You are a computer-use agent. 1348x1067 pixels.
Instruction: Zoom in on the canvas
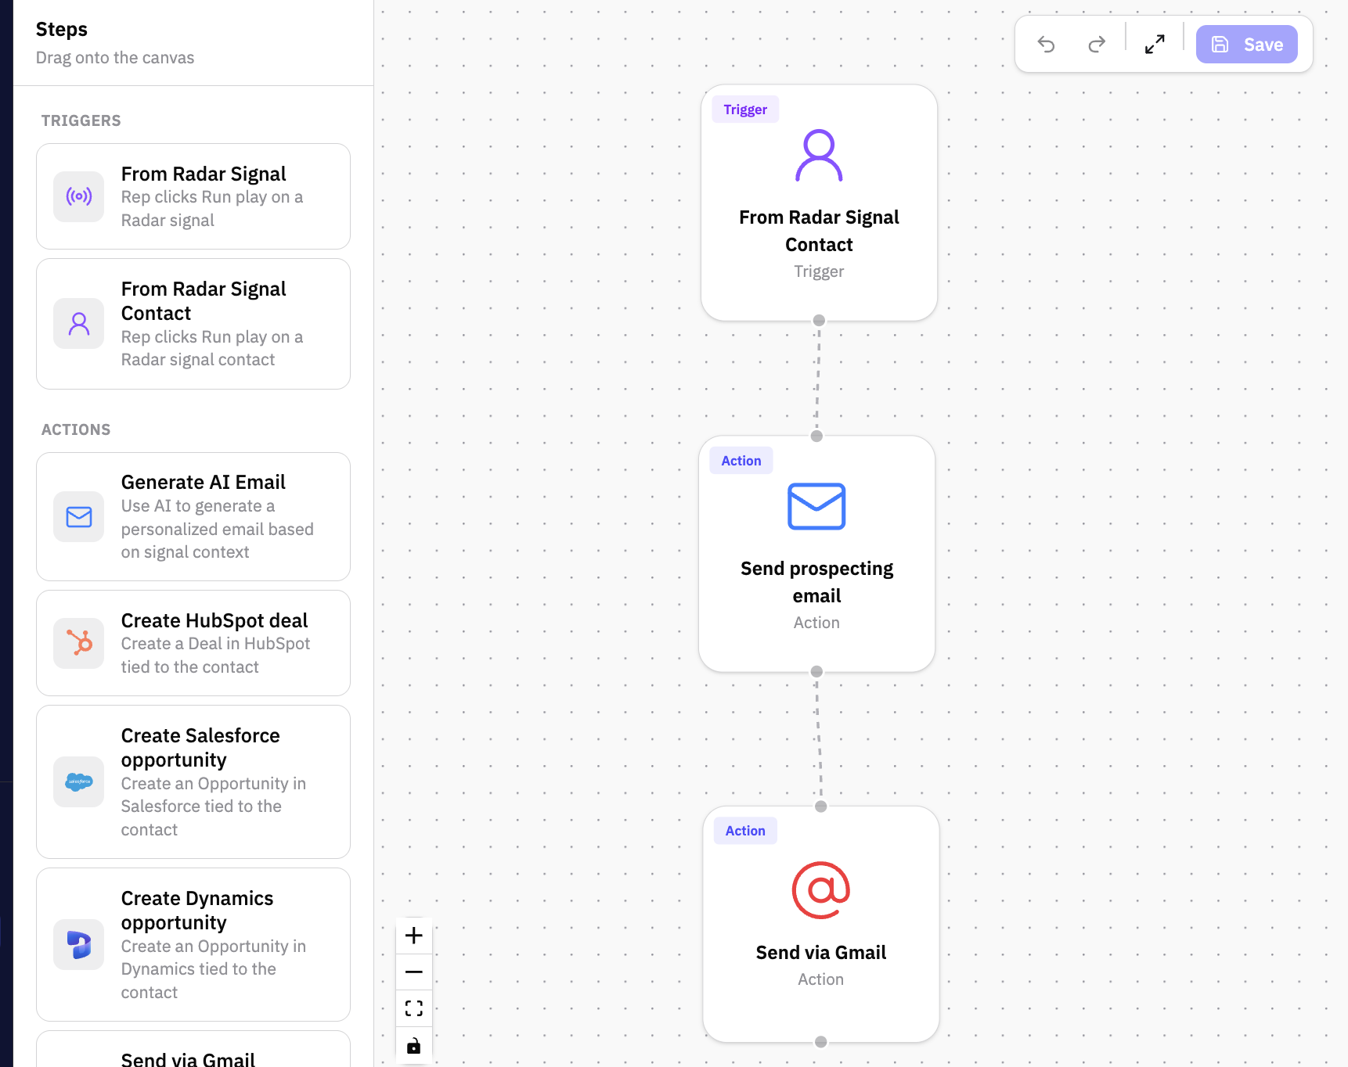point(414,936)
